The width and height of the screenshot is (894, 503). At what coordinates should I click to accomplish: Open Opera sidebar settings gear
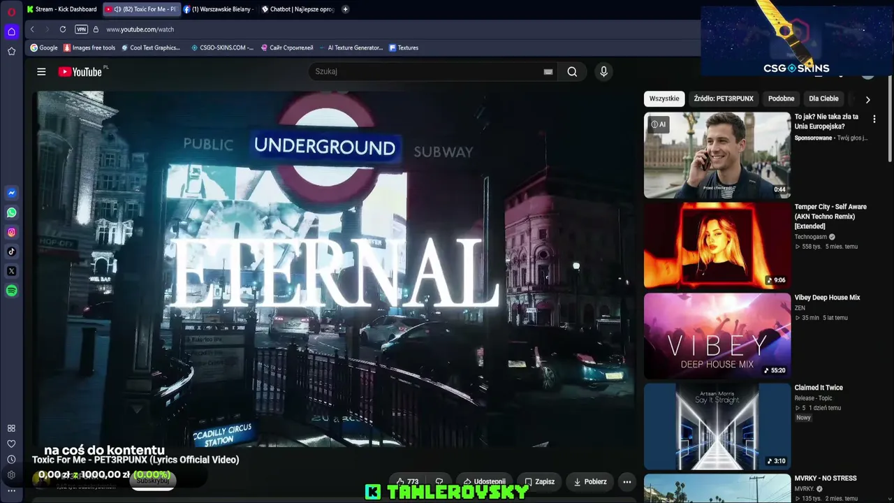[x=11, y=475]
